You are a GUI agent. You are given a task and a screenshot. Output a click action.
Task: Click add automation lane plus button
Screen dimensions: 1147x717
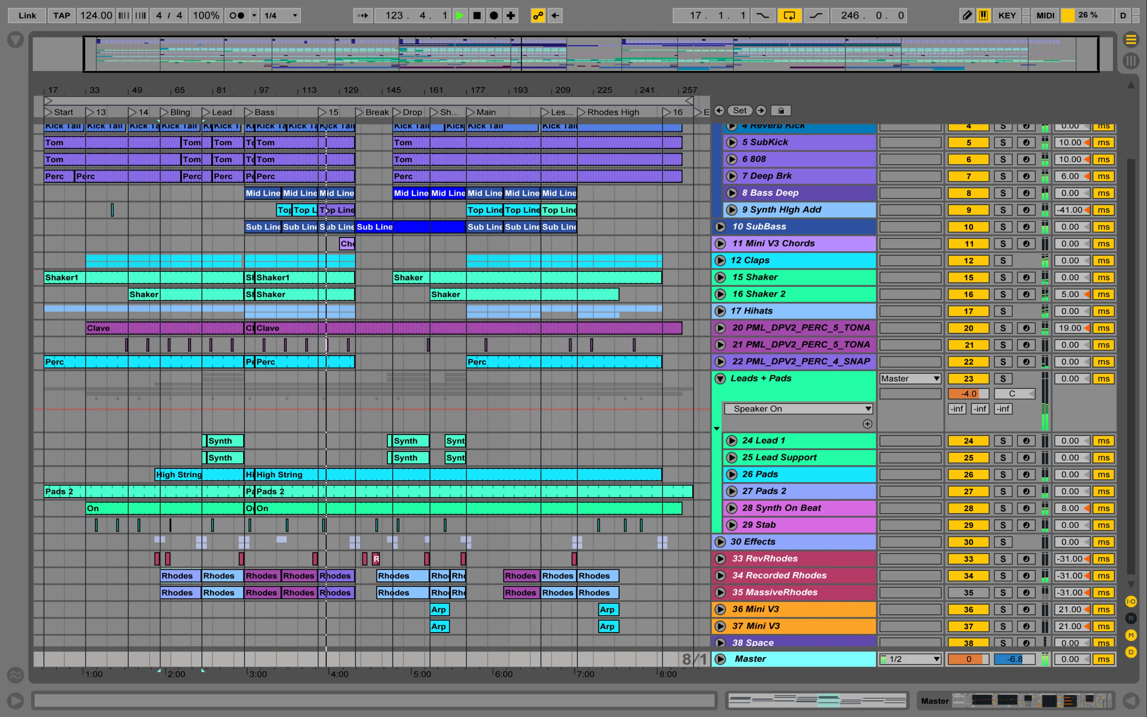pos(867,424)
